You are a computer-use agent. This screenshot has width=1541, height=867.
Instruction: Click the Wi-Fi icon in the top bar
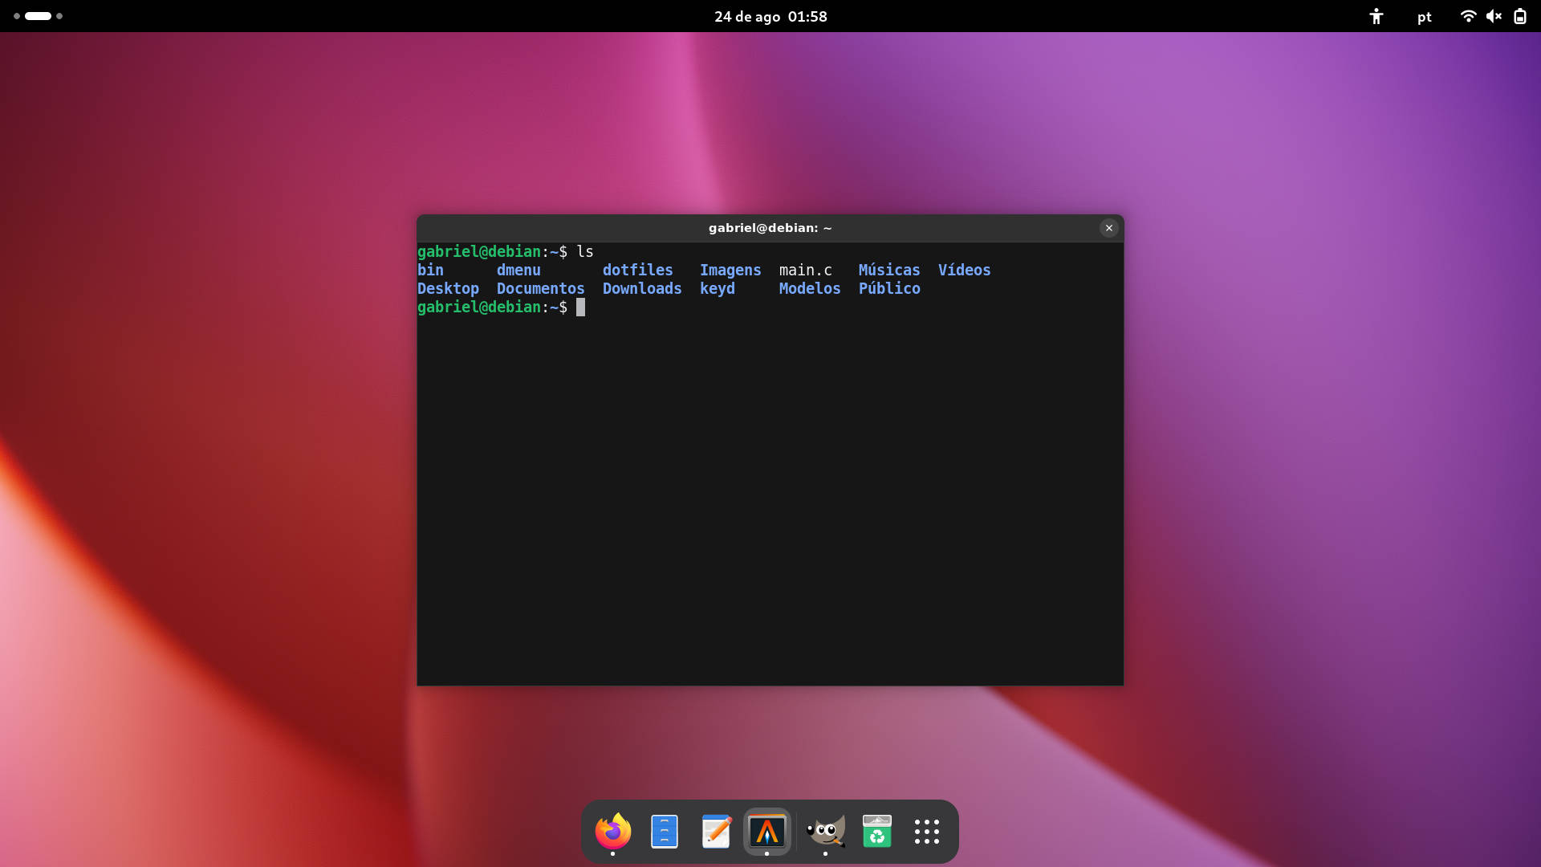(1468, 16)
